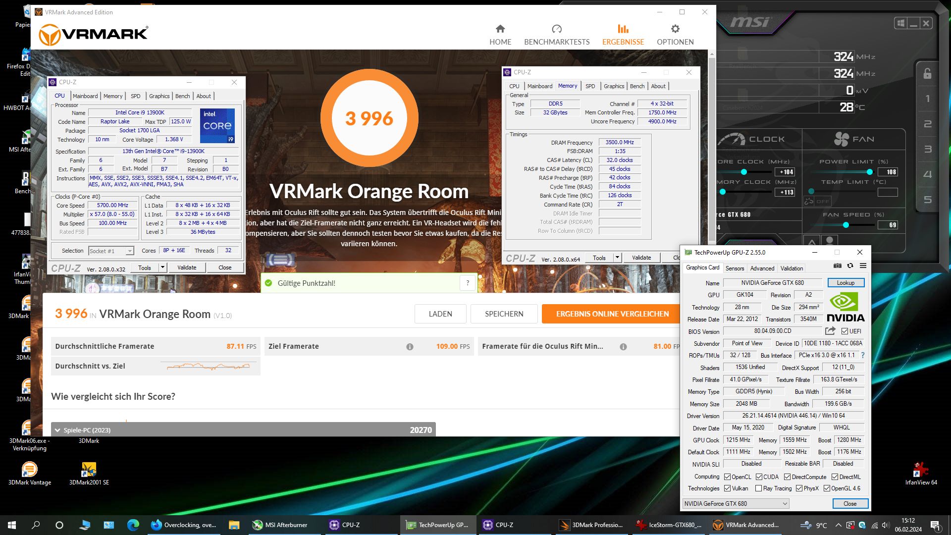
Task: Click GPU-Z screenshot camera icon
Action: [837, 266]
